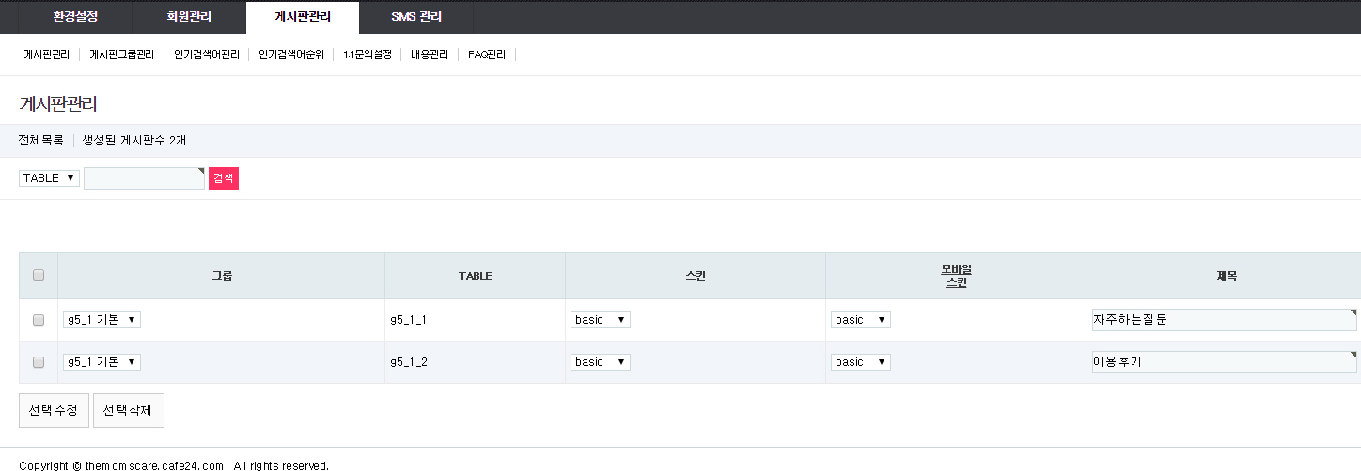Screen dimensions: 1361x471
Task: Sort by TABLE column header
Action: tap(475, 276)
